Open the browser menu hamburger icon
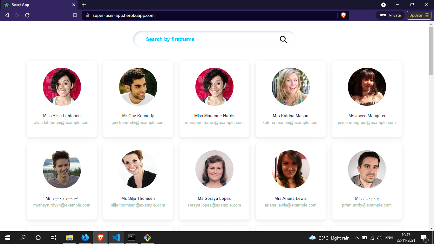This screenshot has height=244, width=434. 427,15
